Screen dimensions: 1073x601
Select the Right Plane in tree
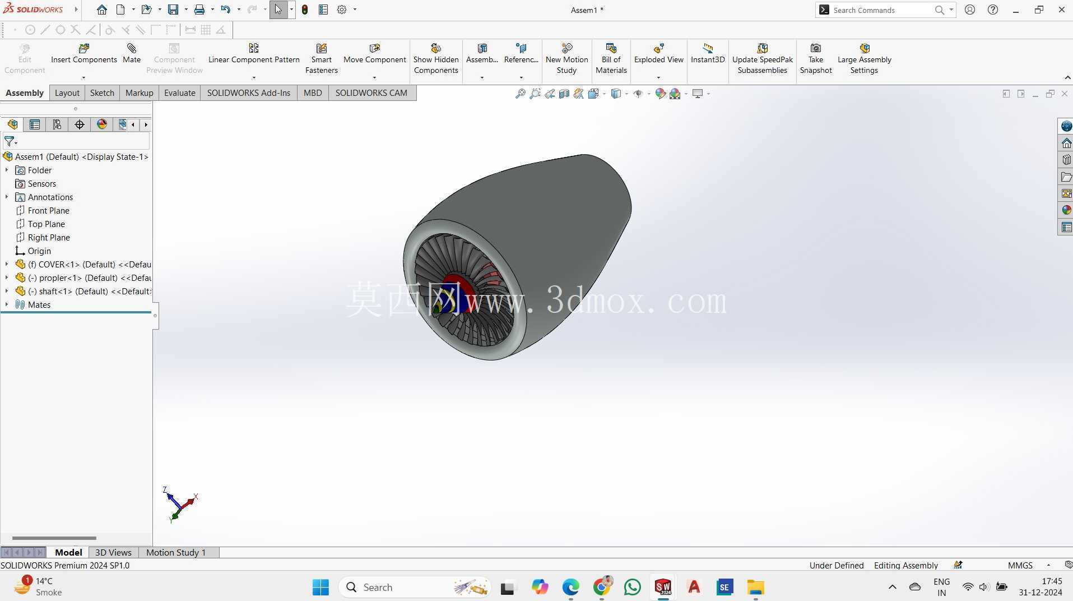coord(43,237)
